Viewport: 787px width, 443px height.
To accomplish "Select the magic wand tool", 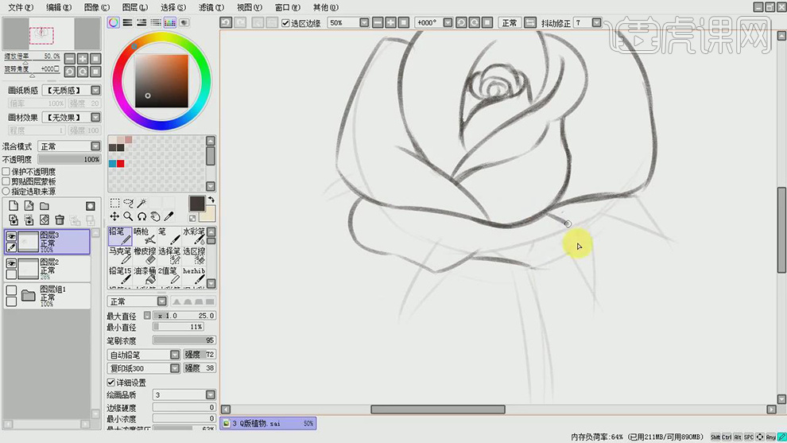I will click(142, 204).
